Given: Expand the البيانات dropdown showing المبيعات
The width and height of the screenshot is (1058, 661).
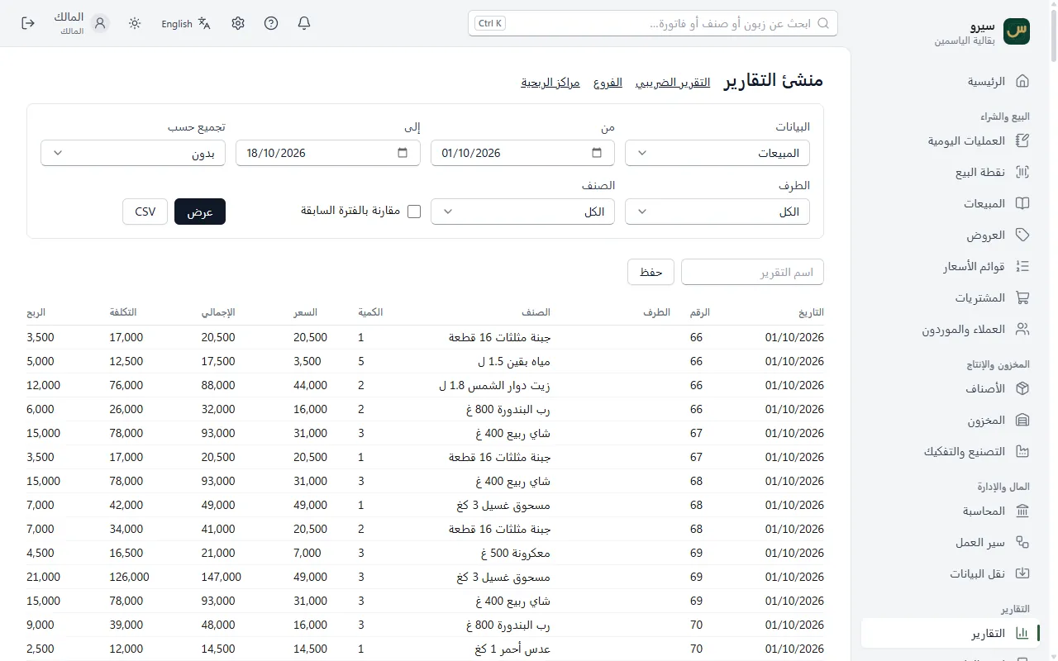Looking at the screenshot, I should click(x=717, y=153).
